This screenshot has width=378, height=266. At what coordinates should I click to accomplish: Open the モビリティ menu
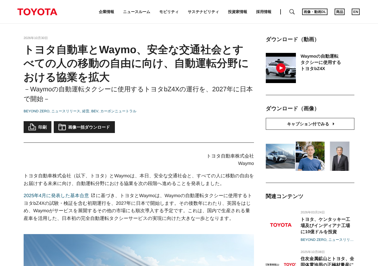169,12
